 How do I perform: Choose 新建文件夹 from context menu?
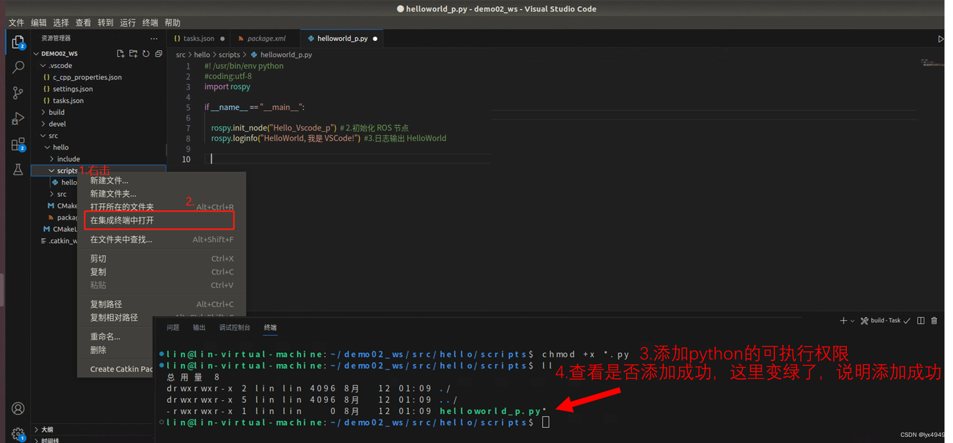click(x=162, y=194)
